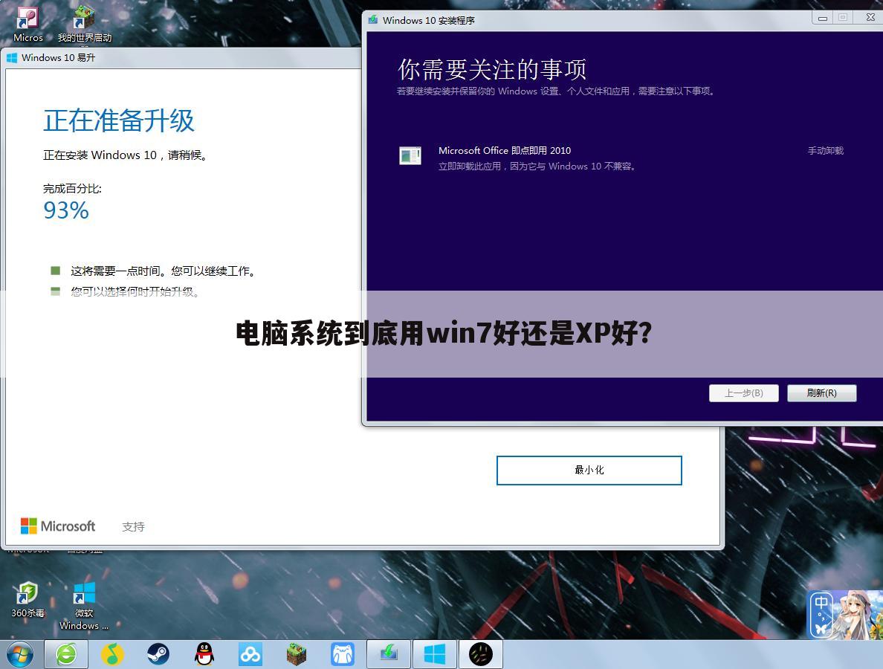Image resolution: width=883 pixels, height=669 pixels.
Task: Click 正在安装 Windows 10，请稍候 text
Action: pos(126,155)
